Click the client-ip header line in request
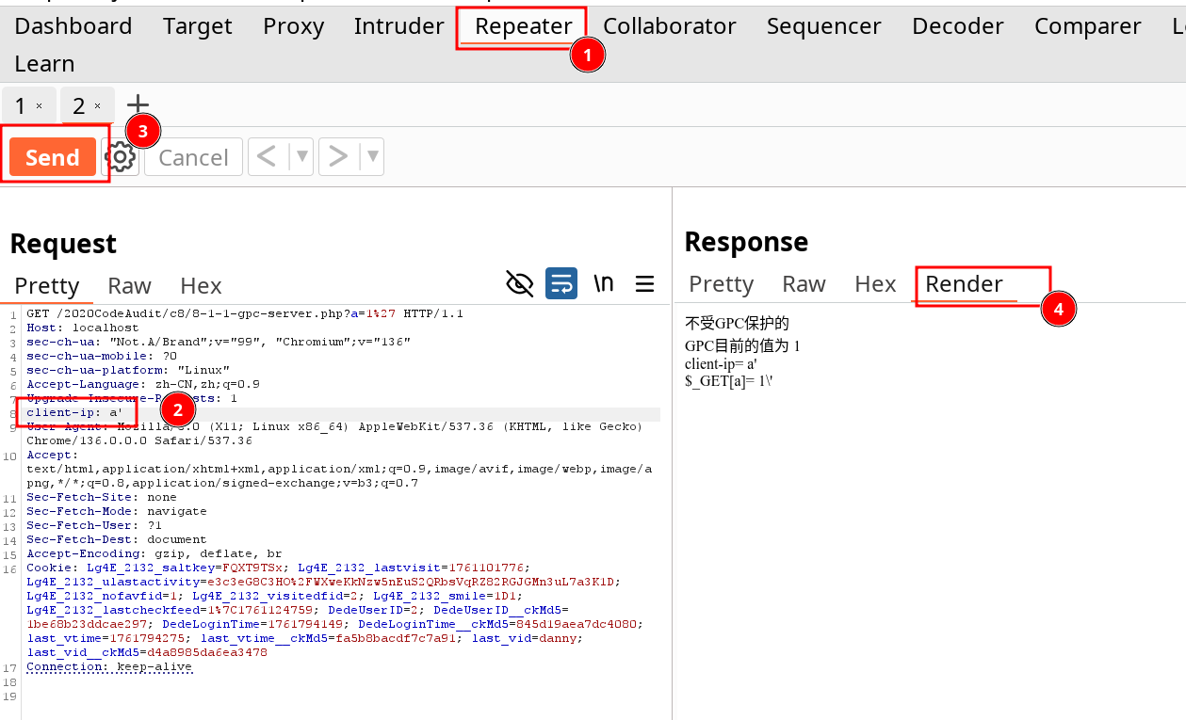The image size is (1186, 720). coord(75,413)
